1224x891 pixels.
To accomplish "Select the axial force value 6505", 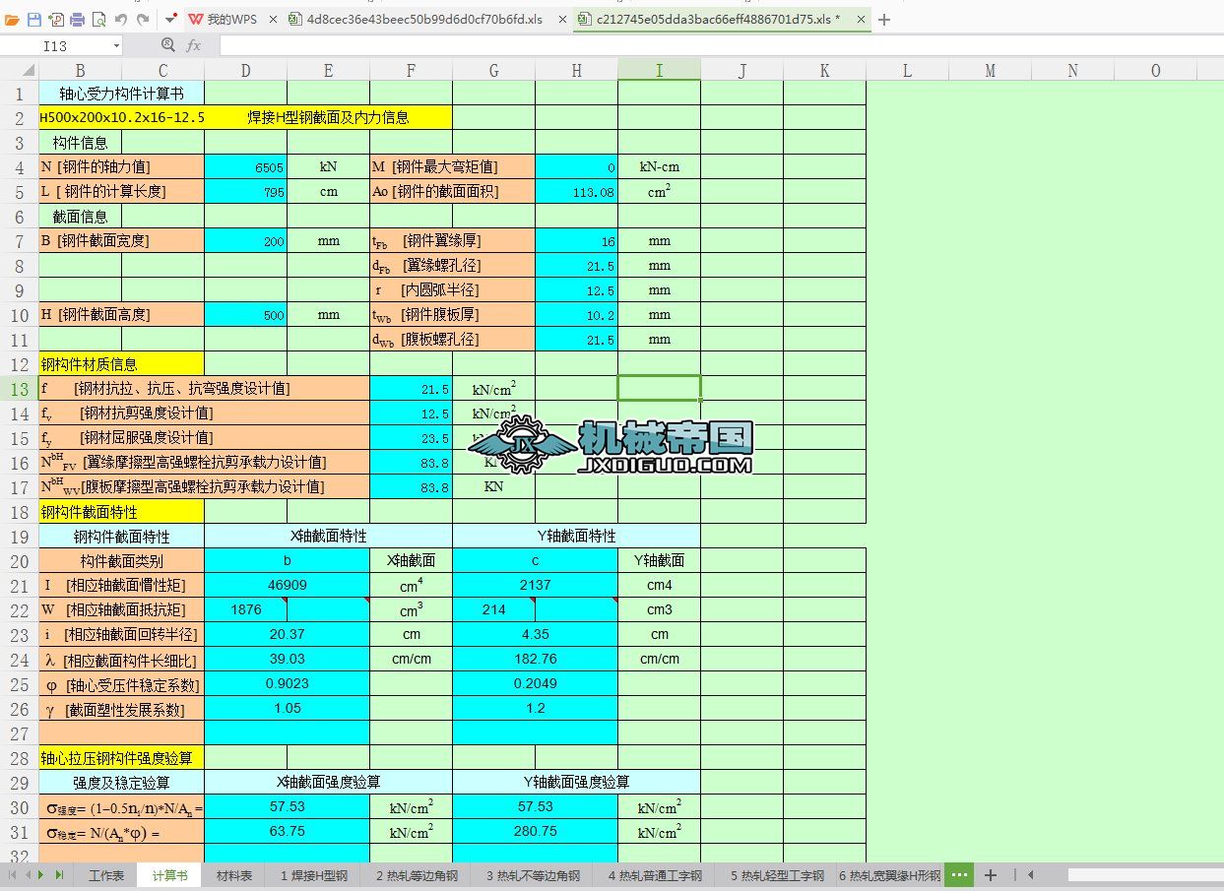I will coord(245,167).
